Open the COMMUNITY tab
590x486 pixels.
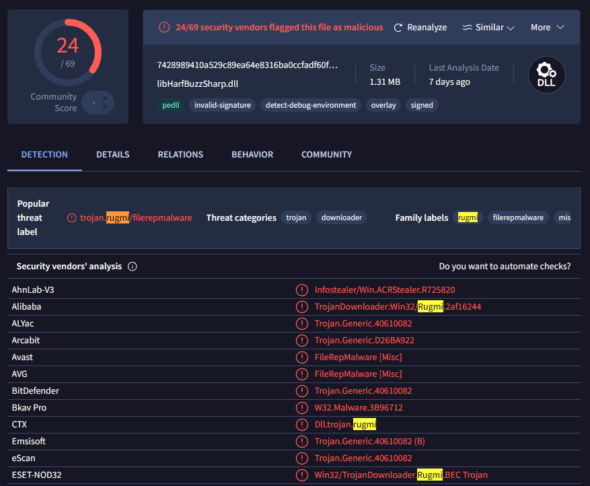(x=326, y=155)
